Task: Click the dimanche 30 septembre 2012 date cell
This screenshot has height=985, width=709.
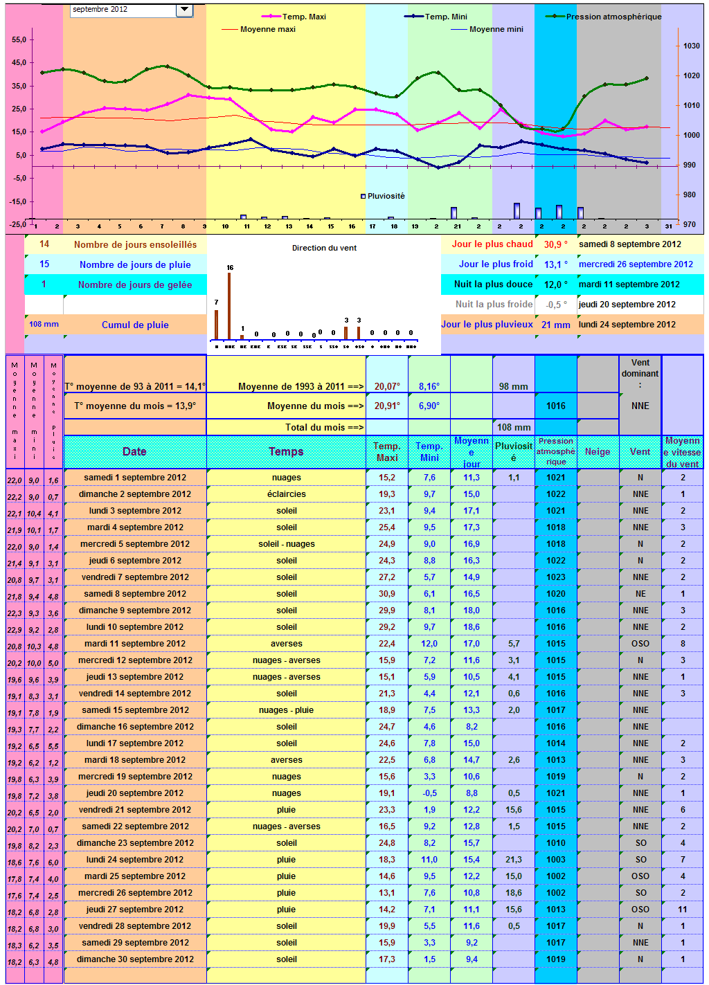Action: coord(135,959)
